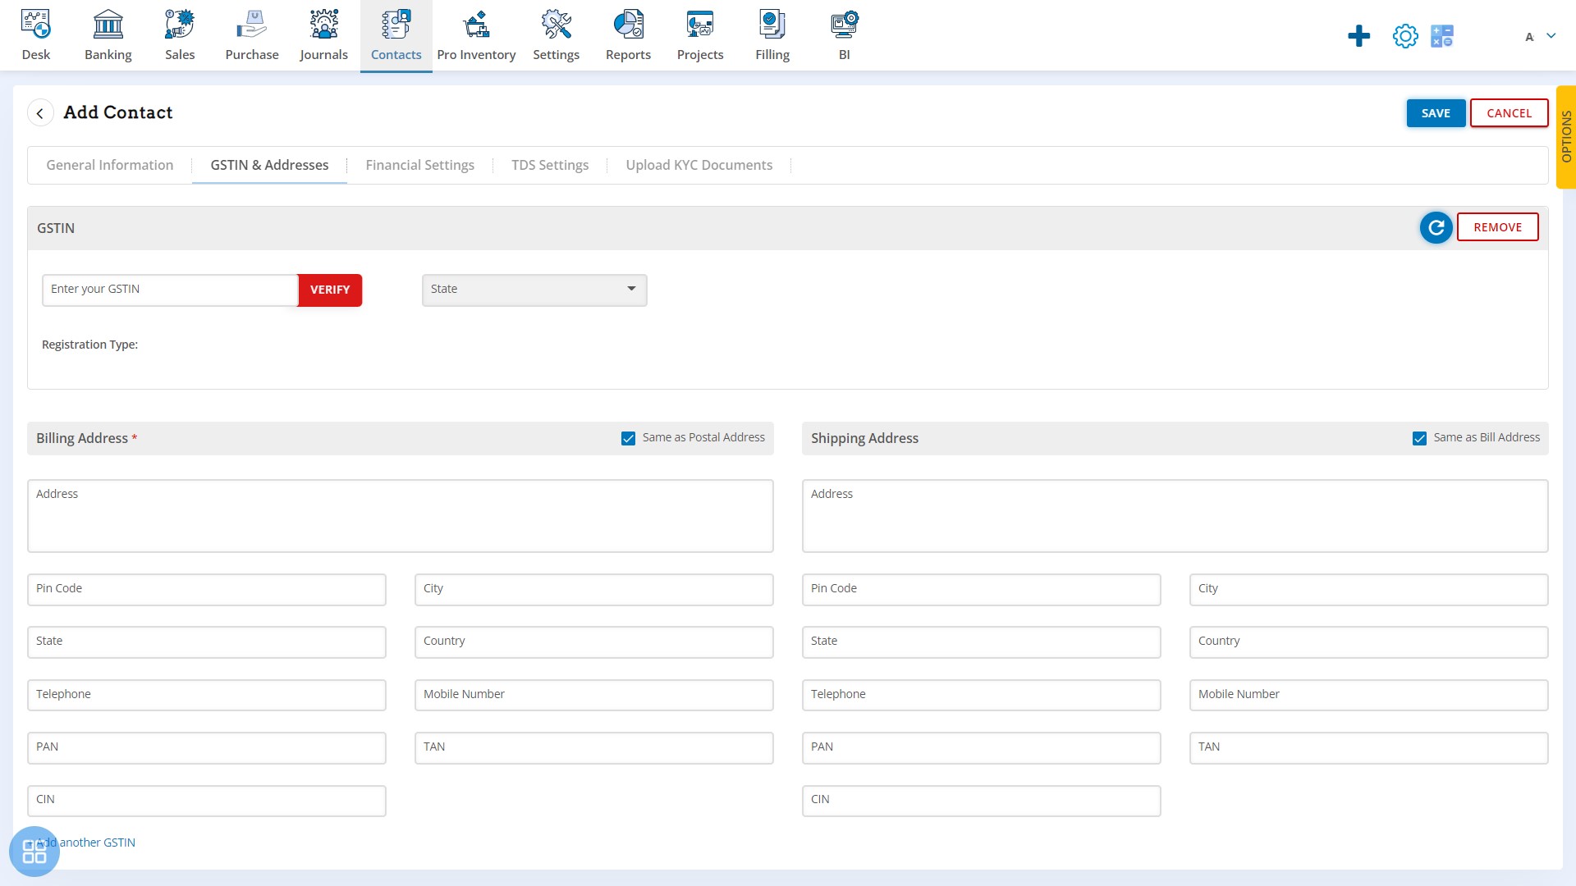Focus the shipping Pin Code field

pyautogui.click(x=982, y=590)
